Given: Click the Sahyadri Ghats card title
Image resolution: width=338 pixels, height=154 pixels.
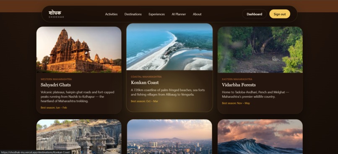Looking at the screenshot, I should (x=56, y=85).
